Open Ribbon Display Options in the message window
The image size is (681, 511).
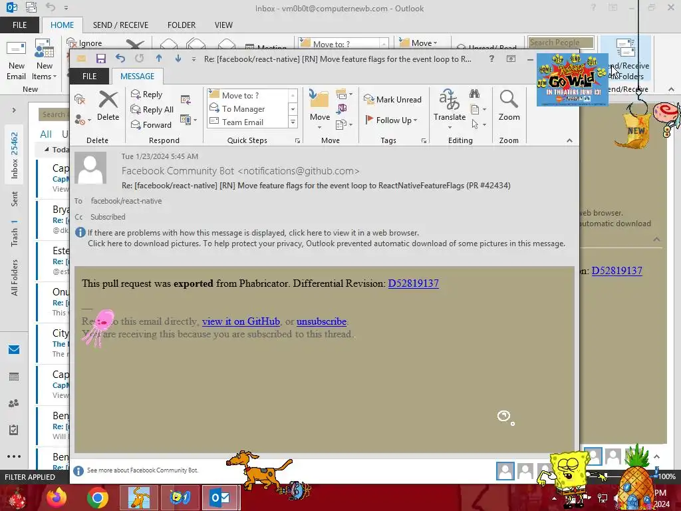511,59
